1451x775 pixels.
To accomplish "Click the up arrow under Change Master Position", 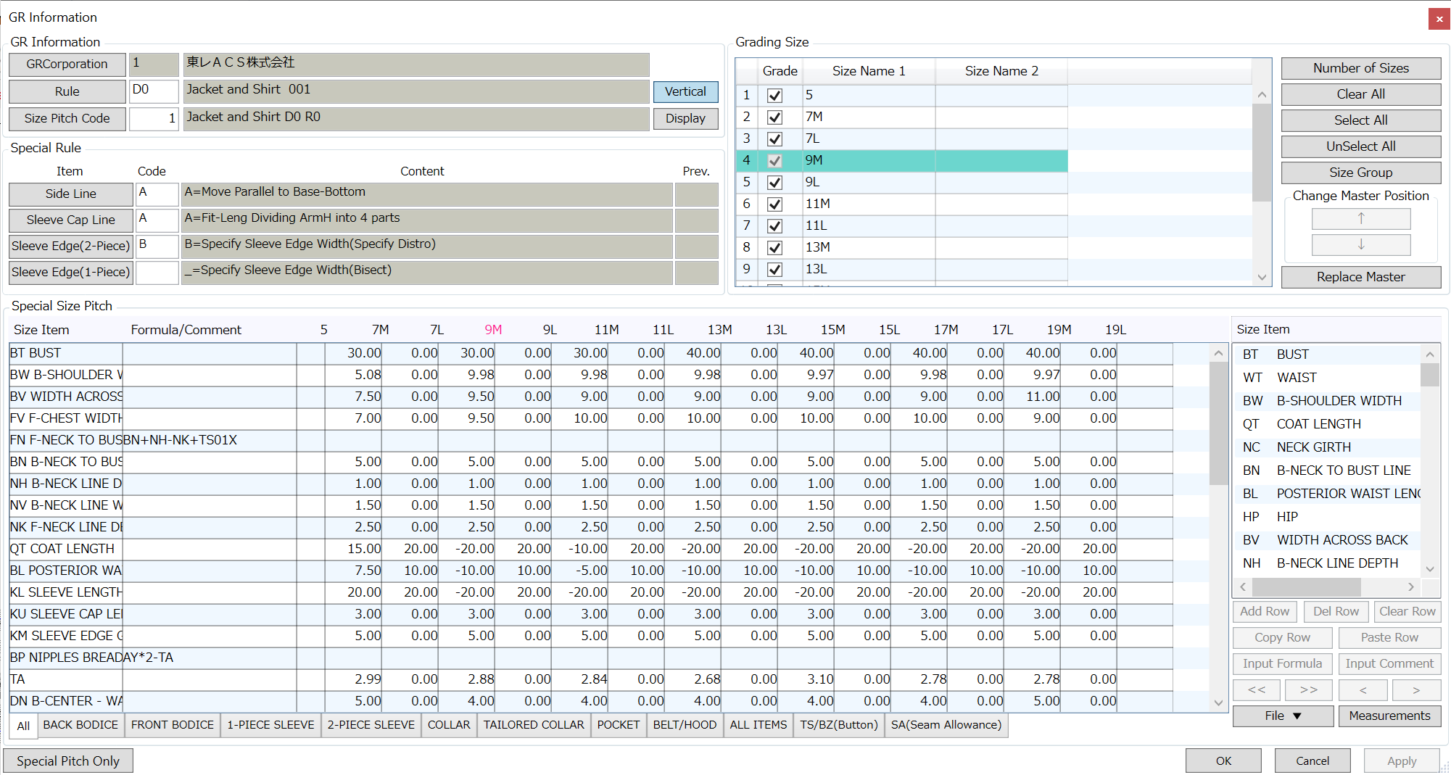I will tap(1360, 218).
